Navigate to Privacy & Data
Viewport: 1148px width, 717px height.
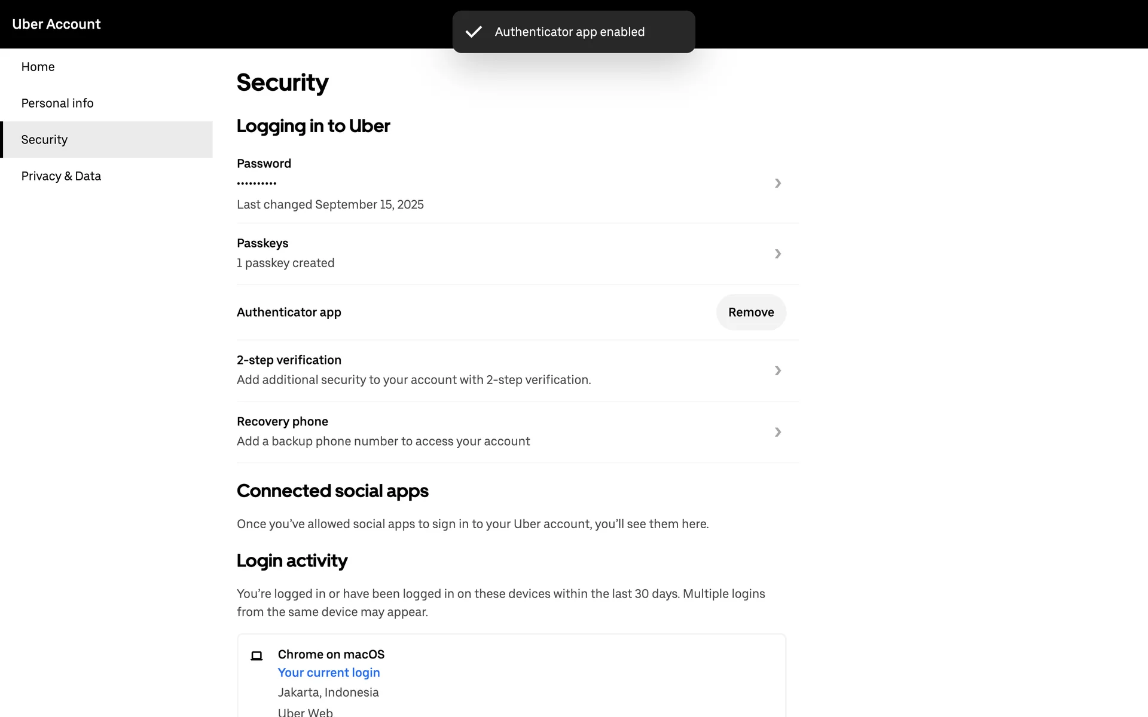coord(61,176)
